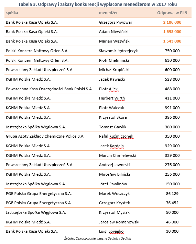Click the 'Odprawa w PLN' column header
196x244 pixels.
coord(172,13)
